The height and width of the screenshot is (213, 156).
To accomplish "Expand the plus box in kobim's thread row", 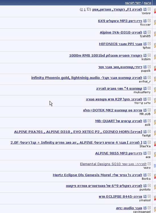I will click(x=149, y=55).
